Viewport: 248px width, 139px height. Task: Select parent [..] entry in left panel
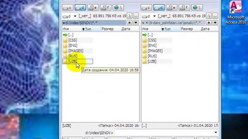(x=68, y=35)
